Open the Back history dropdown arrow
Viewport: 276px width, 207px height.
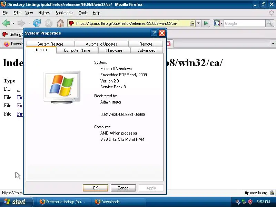click(x=13, y=23)
